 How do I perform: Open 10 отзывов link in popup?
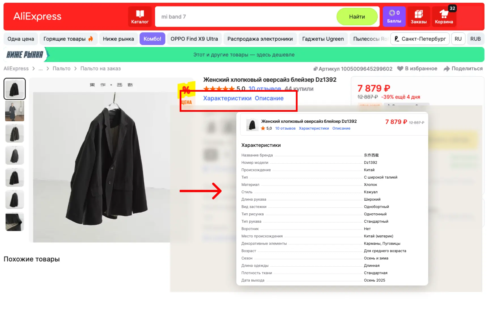(x=285, y=128)
